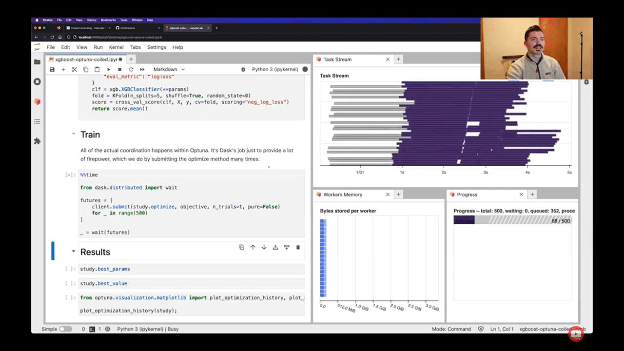Click the Restart kernel icon
Screen dimensions: 624x351
click(131, 69)
